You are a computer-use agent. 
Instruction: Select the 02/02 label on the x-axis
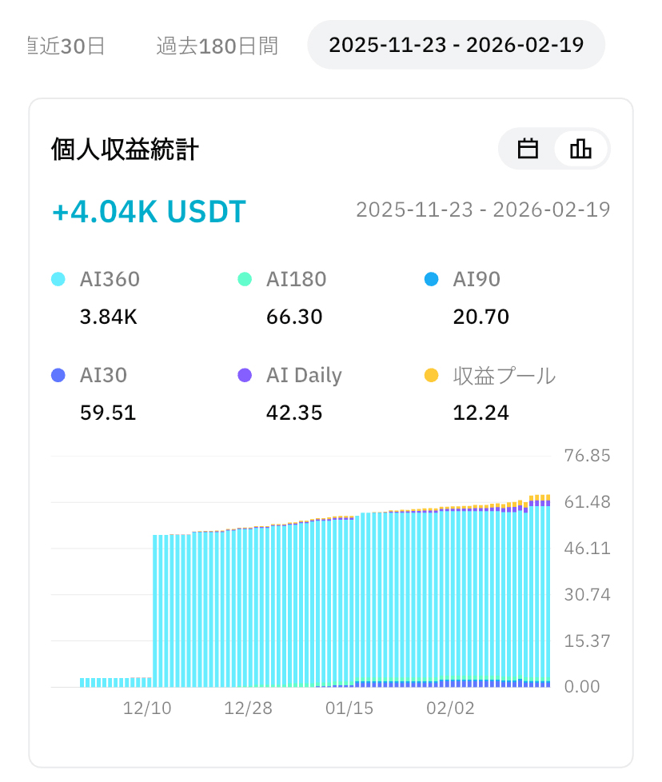(450, 709)
